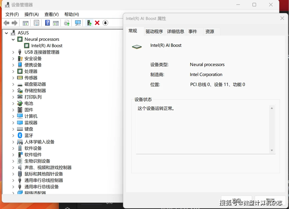The image size is (289, 209).
Task: Open the 操作(A) menu
Action: click(32, 14)
